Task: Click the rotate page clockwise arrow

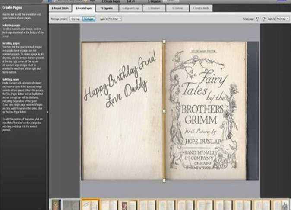Action: pyautogui.click(x=264, y=19)
